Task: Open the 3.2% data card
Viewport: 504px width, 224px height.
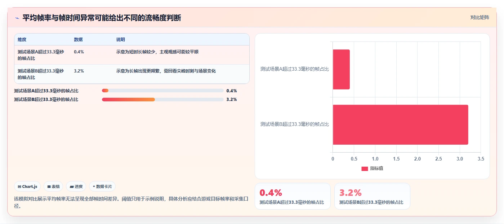Action: pos(372,196)
